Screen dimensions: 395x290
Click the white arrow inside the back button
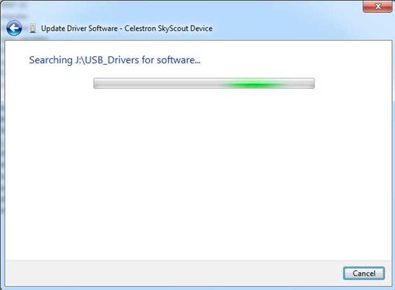[x=14, y=28]
